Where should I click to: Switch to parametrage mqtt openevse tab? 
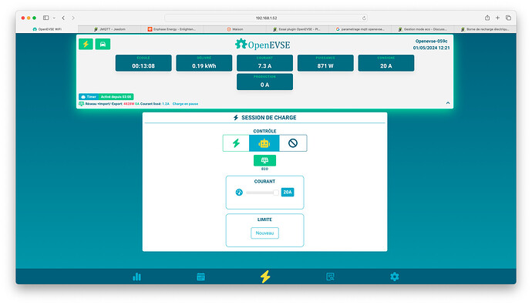360,29
